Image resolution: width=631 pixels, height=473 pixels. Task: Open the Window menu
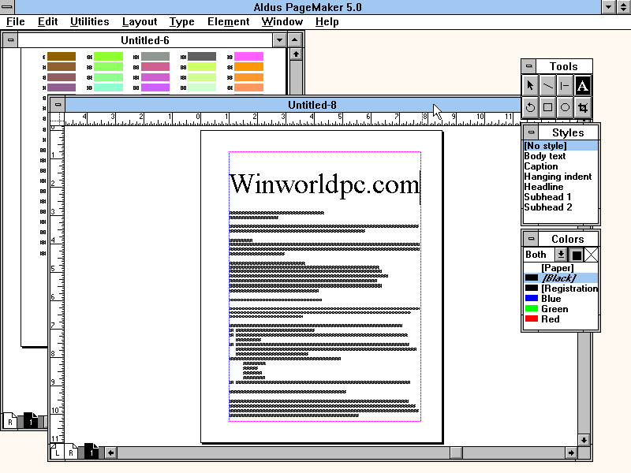[282, 22]
